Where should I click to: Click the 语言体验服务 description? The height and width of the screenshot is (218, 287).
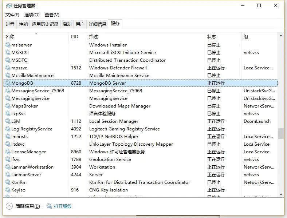tap(102, 114)
